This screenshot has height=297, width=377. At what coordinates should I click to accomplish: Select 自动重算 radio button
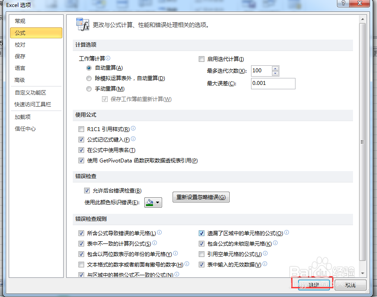pyautogui.click(x=89, y=68)
